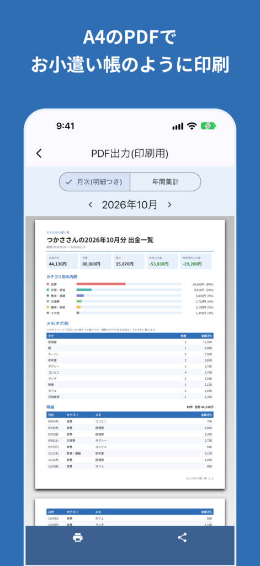Tap the 9/25(金) 居酒屋 detail row
The image size is (260, 566).
[130, 434]
